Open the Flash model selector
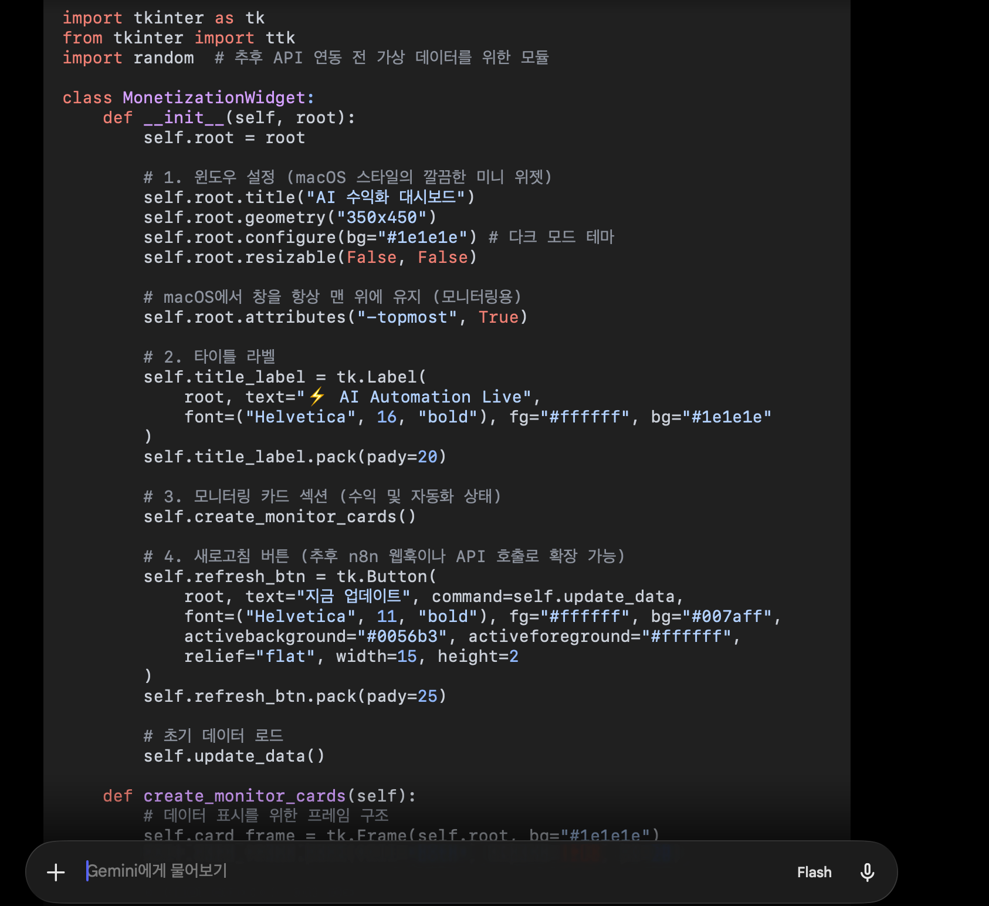 814,872
